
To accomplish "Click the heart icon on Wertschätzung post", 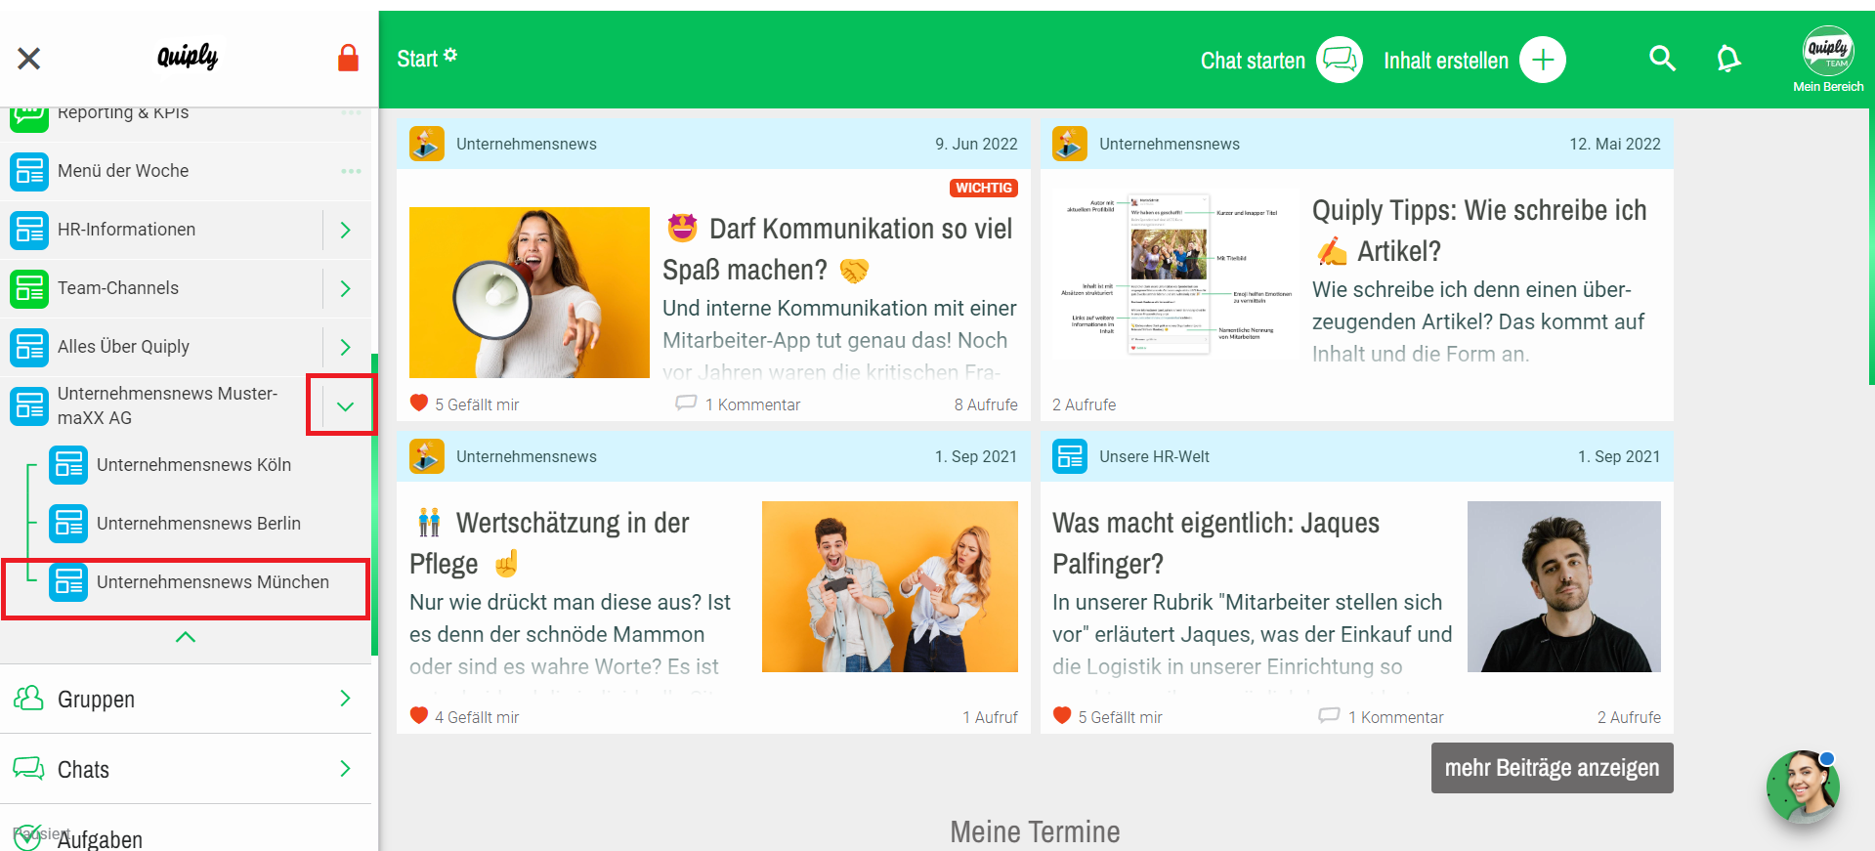I will [419, 715].
